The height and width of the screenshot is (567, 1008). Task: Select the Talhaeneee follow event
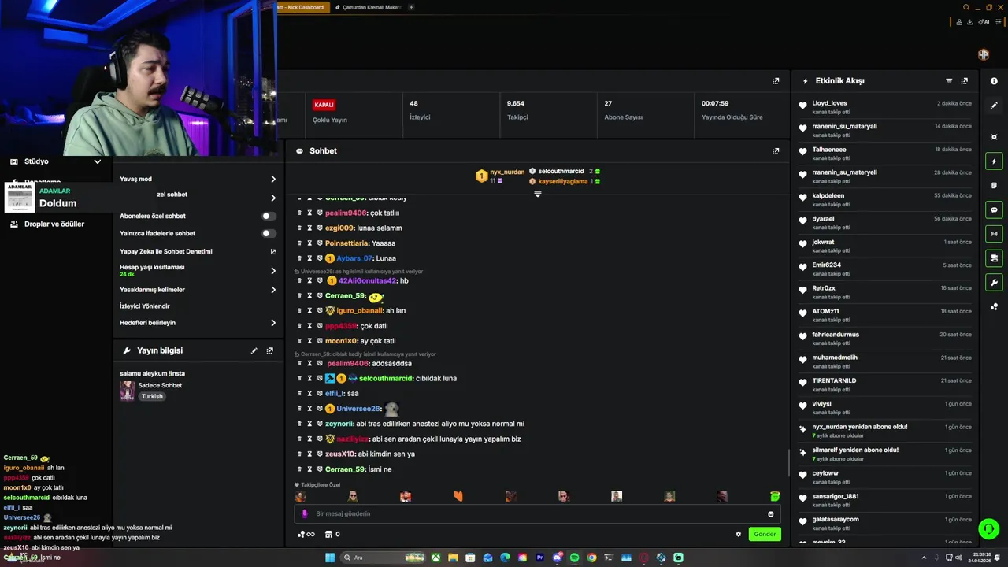pyautogui.click(x=885, y=154)
